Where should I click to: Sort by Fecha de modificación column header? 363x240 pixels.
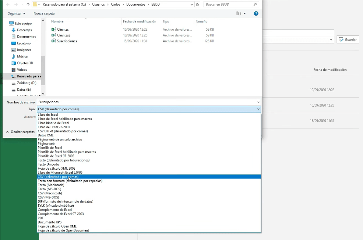click(140, 21)
